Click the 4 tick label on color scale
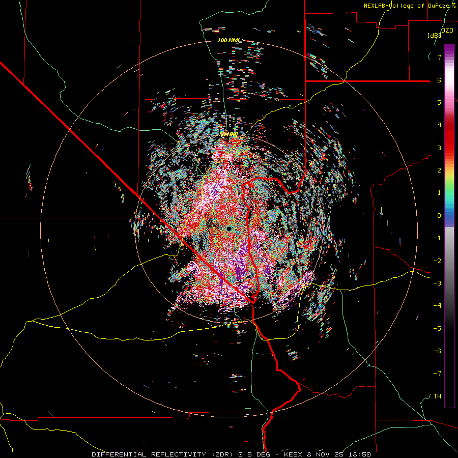 coord(439,125)
